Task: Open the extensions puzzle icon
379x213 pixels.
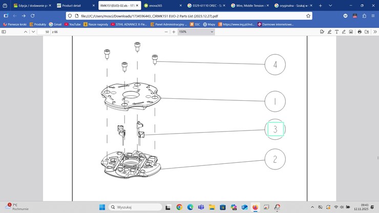Action: pos(364,16)
